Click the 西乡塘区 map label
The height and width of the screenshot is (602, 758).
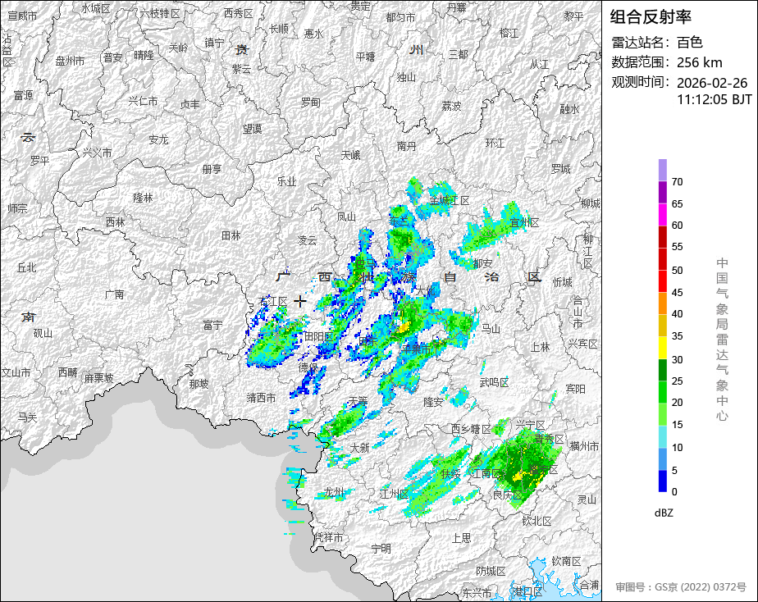tap(471, 429)
